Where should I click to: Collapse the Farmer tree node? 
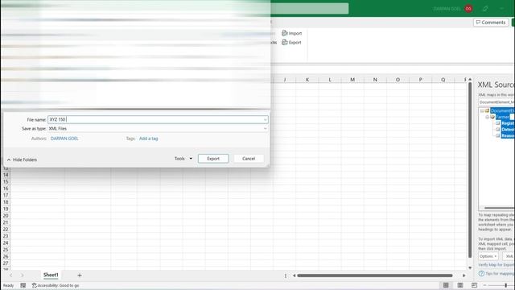click(488, 117)
